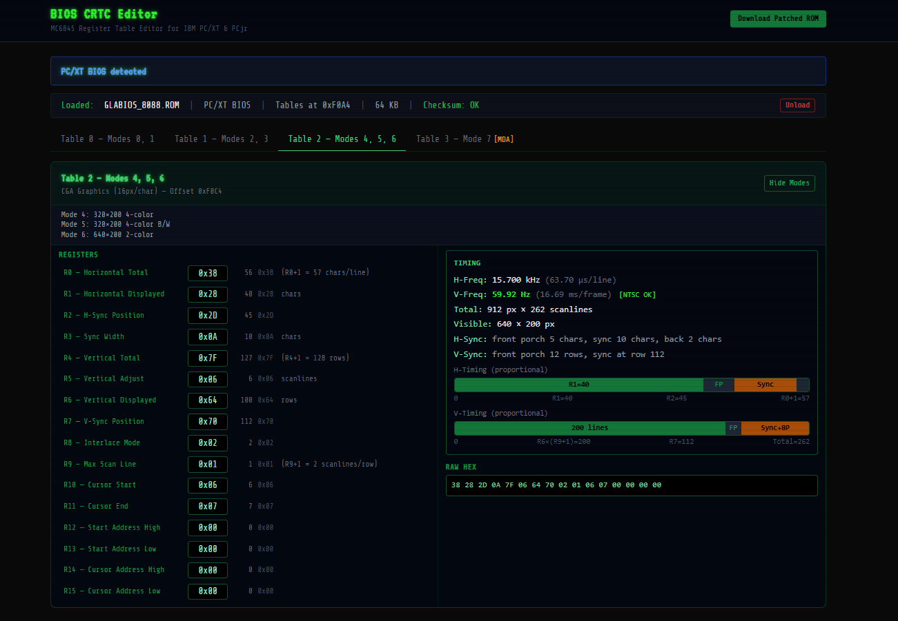Viewport: 898px width, 621px height.
Task: Click the orange Sync segment in H-Timing bar
Action: 765,385
